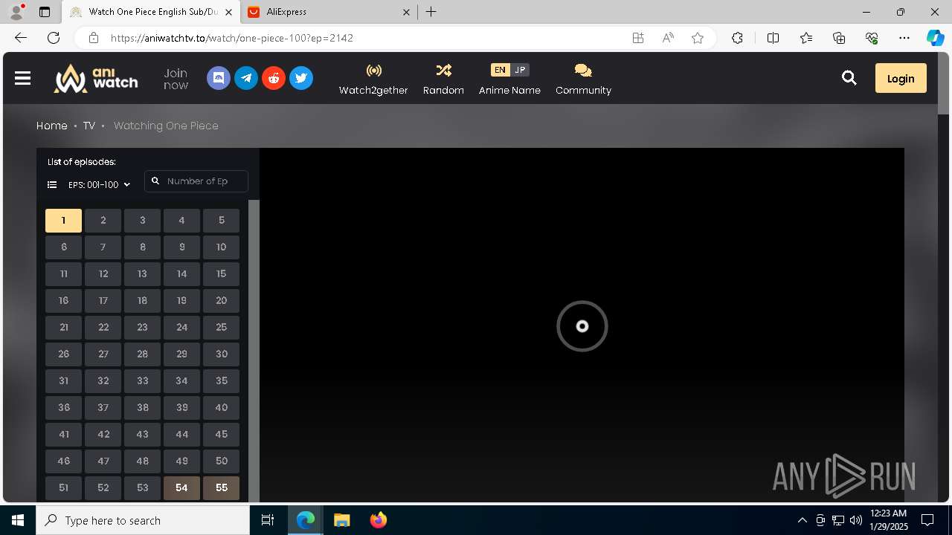Open the Telegram join link icon
The width and height of the screenshot is (952, 535).
tap(246, 78)
